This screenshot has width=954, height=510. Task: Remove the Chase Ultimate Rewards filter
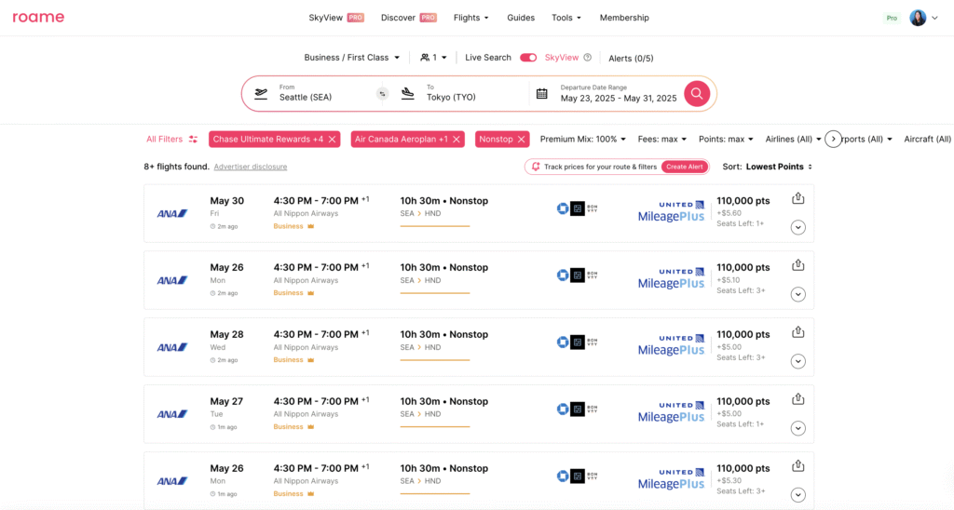pyautogui.click(x=332, y=139)
